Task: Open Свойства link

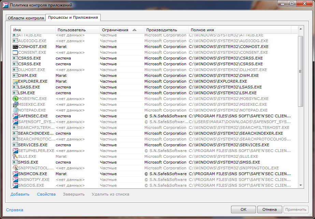Action: click(46, 194)
